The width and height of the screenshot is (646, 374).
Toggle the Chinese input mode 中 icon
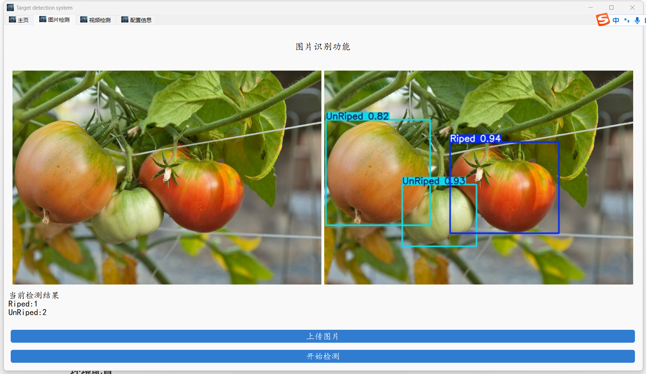616,20
